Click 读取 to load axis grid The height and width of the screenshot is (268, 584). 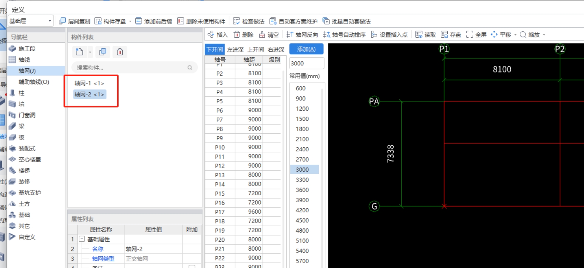click(x=426, y=35)
